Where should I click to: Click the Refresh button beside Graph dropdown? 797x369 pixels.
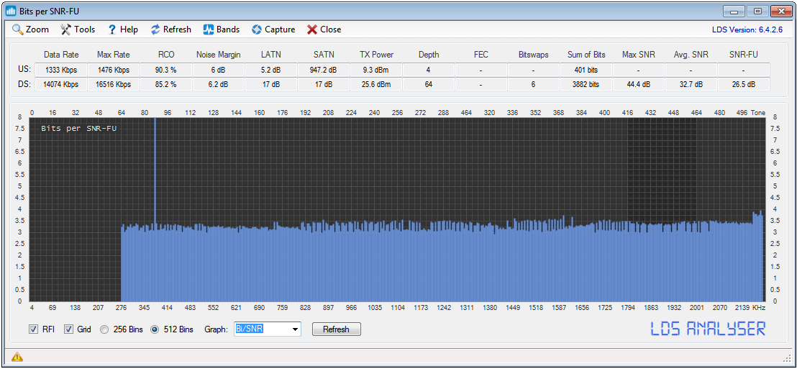[336, 329]
